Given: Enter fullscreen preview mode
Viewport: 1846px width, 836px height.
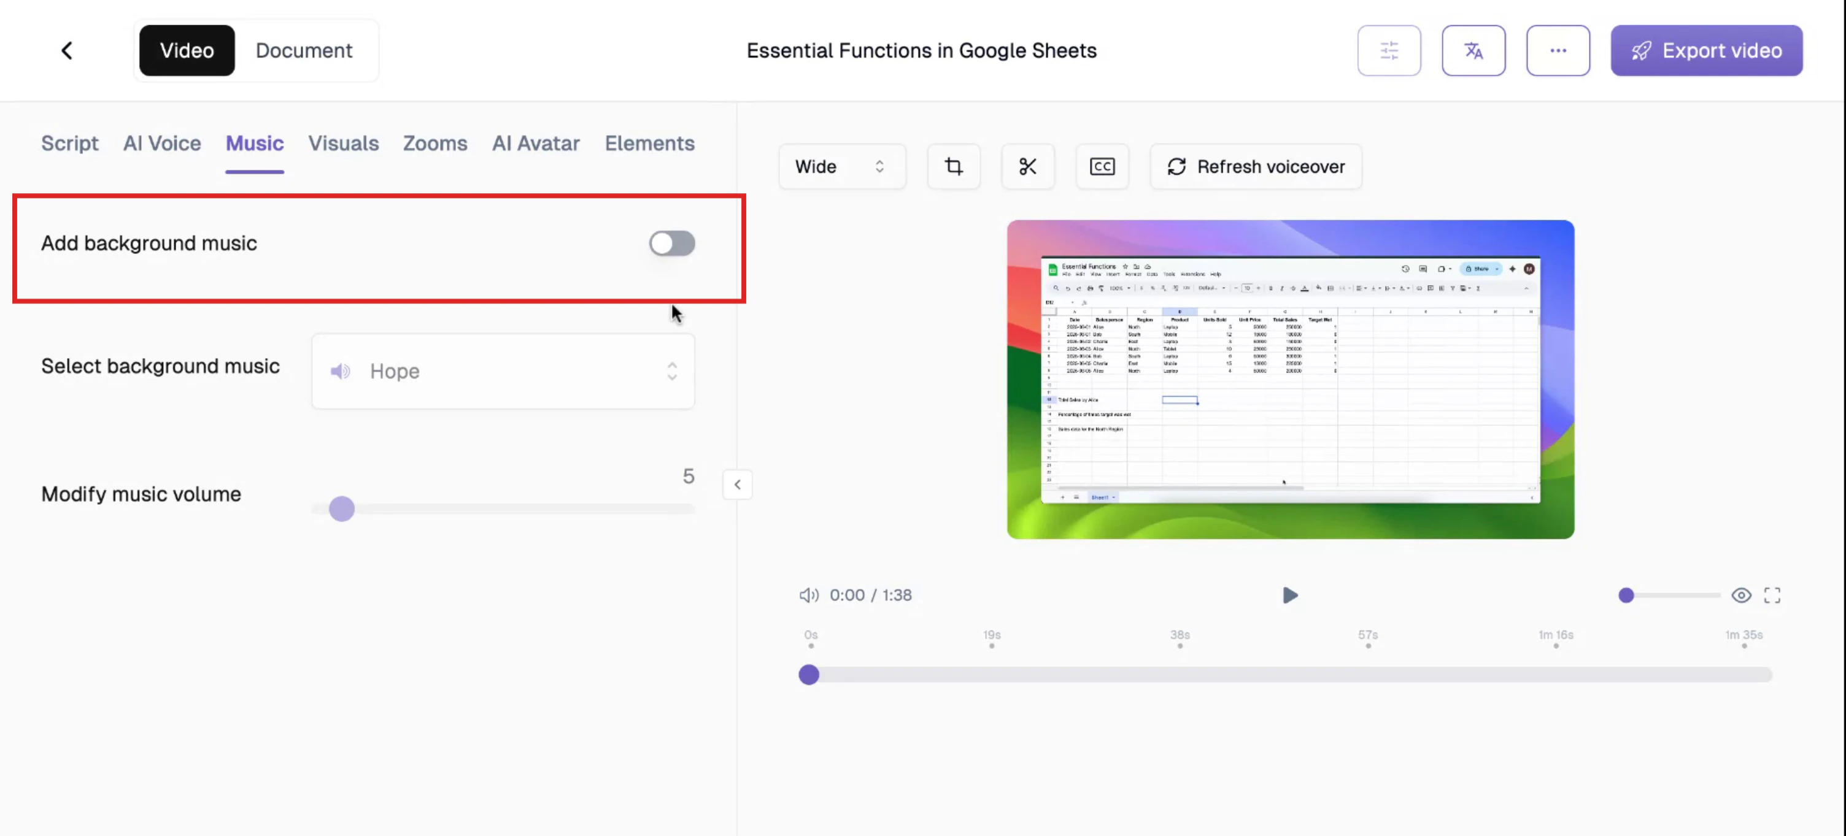Looking at the screenshot, I should click(1772, 596).
